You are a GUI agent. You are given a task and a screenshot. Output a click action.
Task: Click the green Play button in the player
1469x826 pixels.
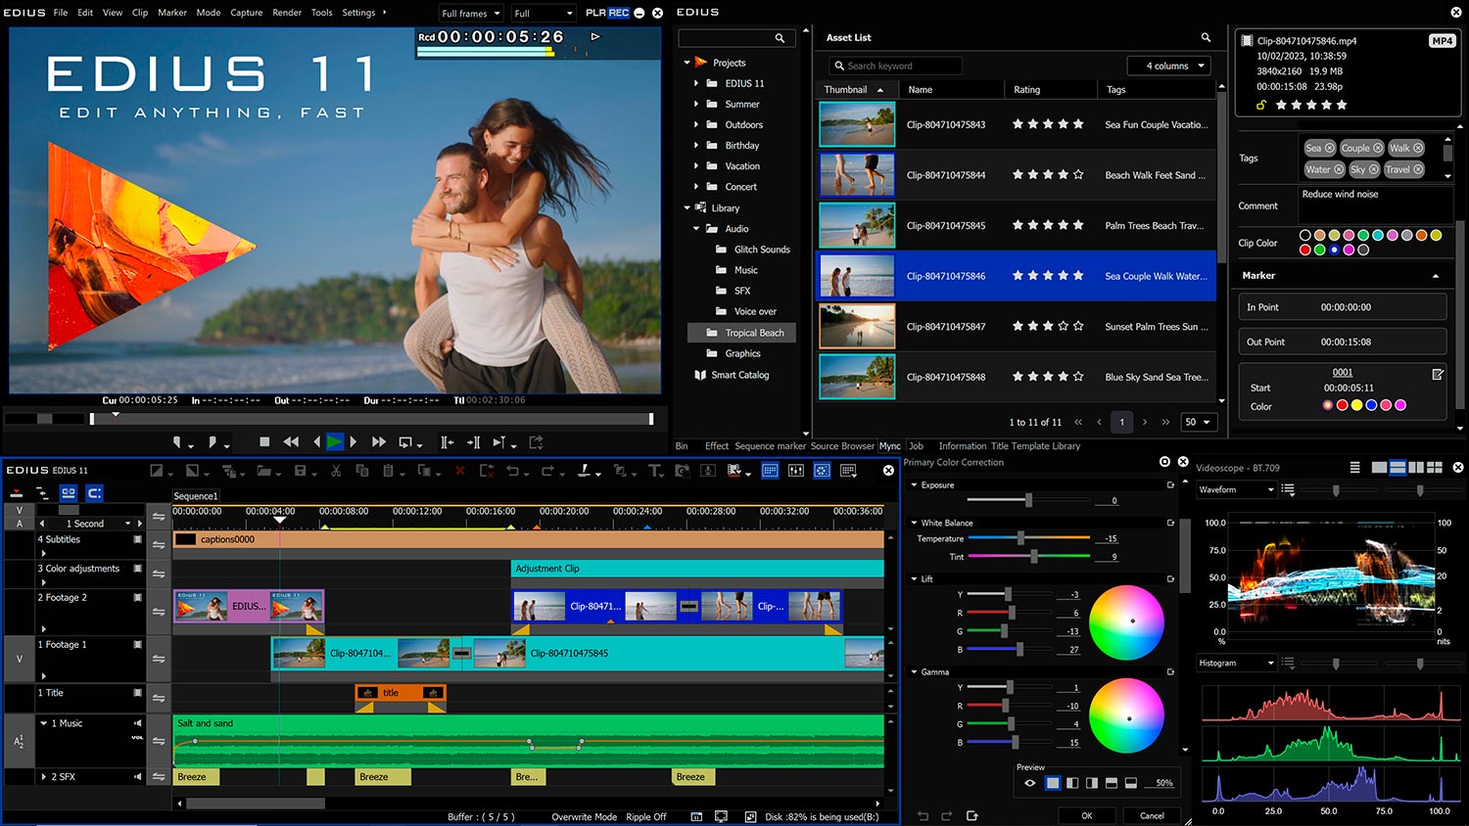334,442
